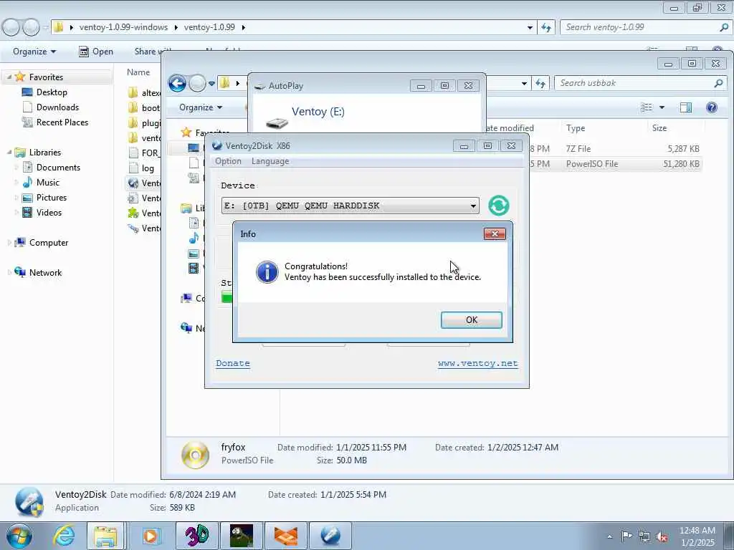Collapse the Favorites tree node
Viewport: 734px width, 550px height.
coord(9,77)
